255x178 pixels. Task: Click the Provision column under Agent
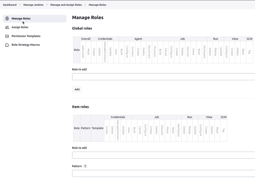pos(155,52)
